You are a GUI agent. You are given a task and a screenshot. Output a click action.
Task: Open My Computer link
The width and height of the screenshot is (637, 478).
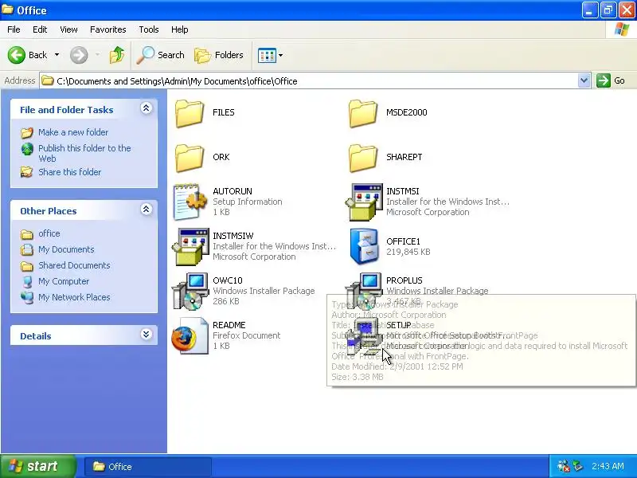(x=64, y=281)
